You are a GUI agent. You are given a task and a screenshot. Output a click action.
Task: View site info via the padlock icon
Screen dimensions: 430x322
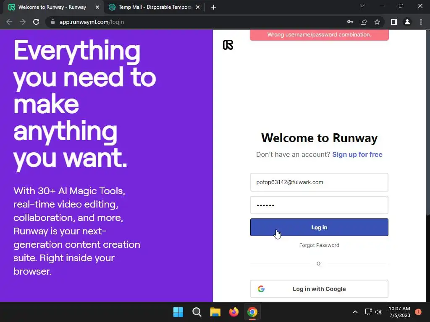coord(53,22)
